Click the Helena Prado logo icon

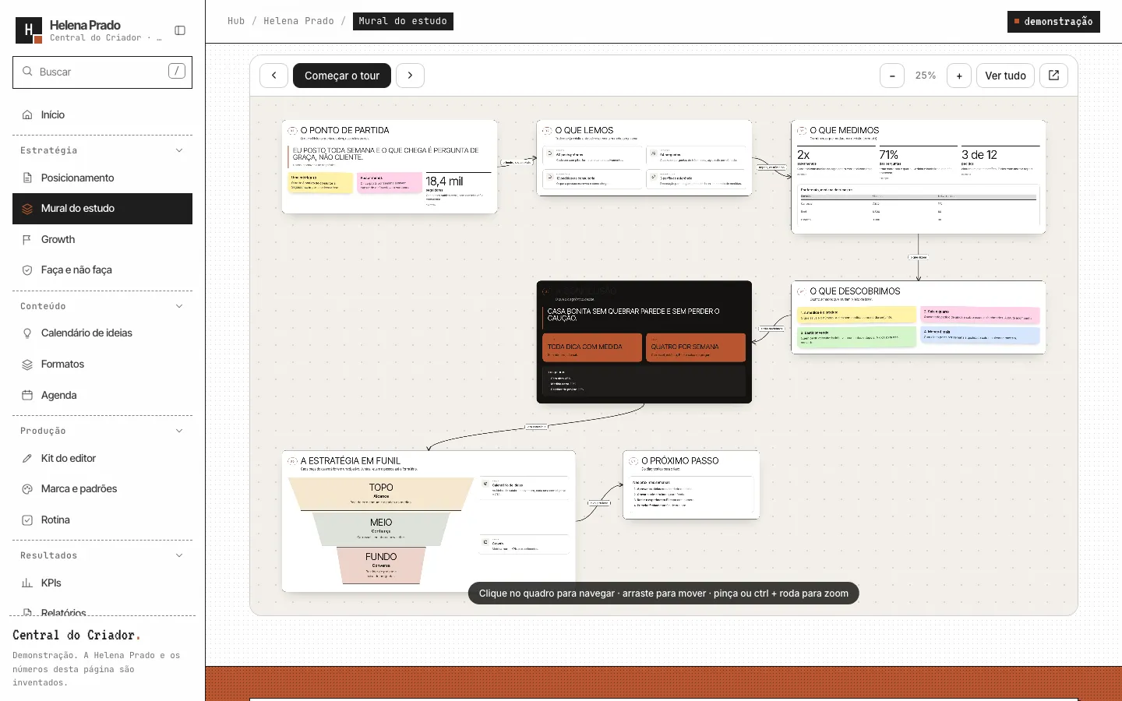[29, 30]
